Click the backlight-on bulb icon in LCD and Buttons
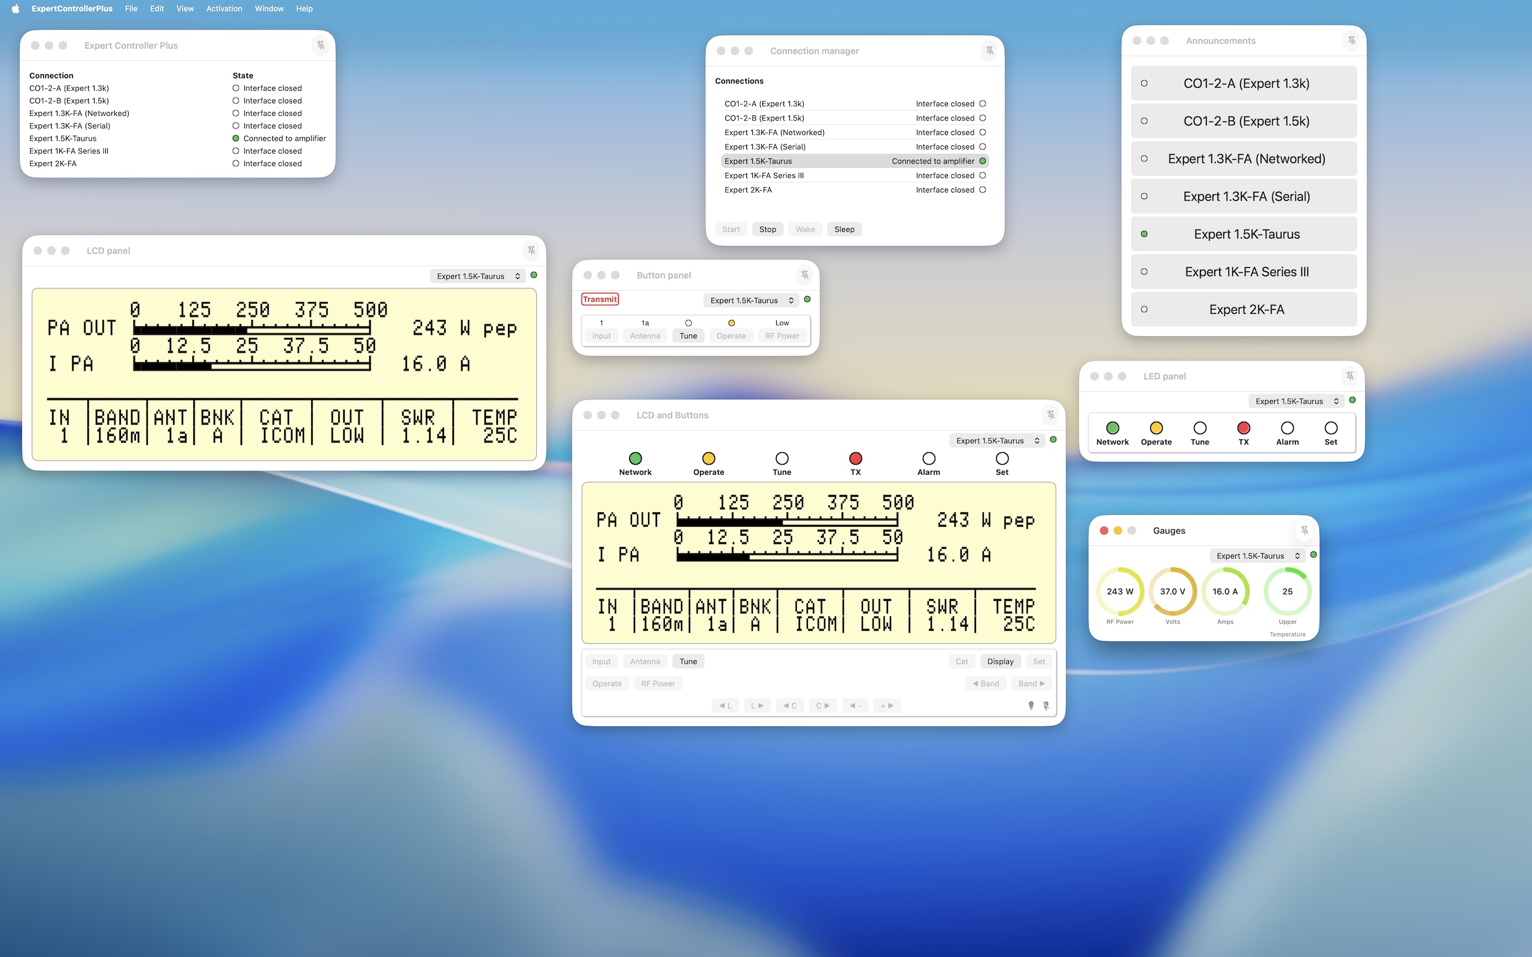The image size is (1532, 957). (1031, 705)
